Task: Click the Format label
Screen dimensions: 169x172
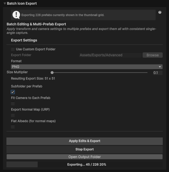Action: click(x=16, y=61)
